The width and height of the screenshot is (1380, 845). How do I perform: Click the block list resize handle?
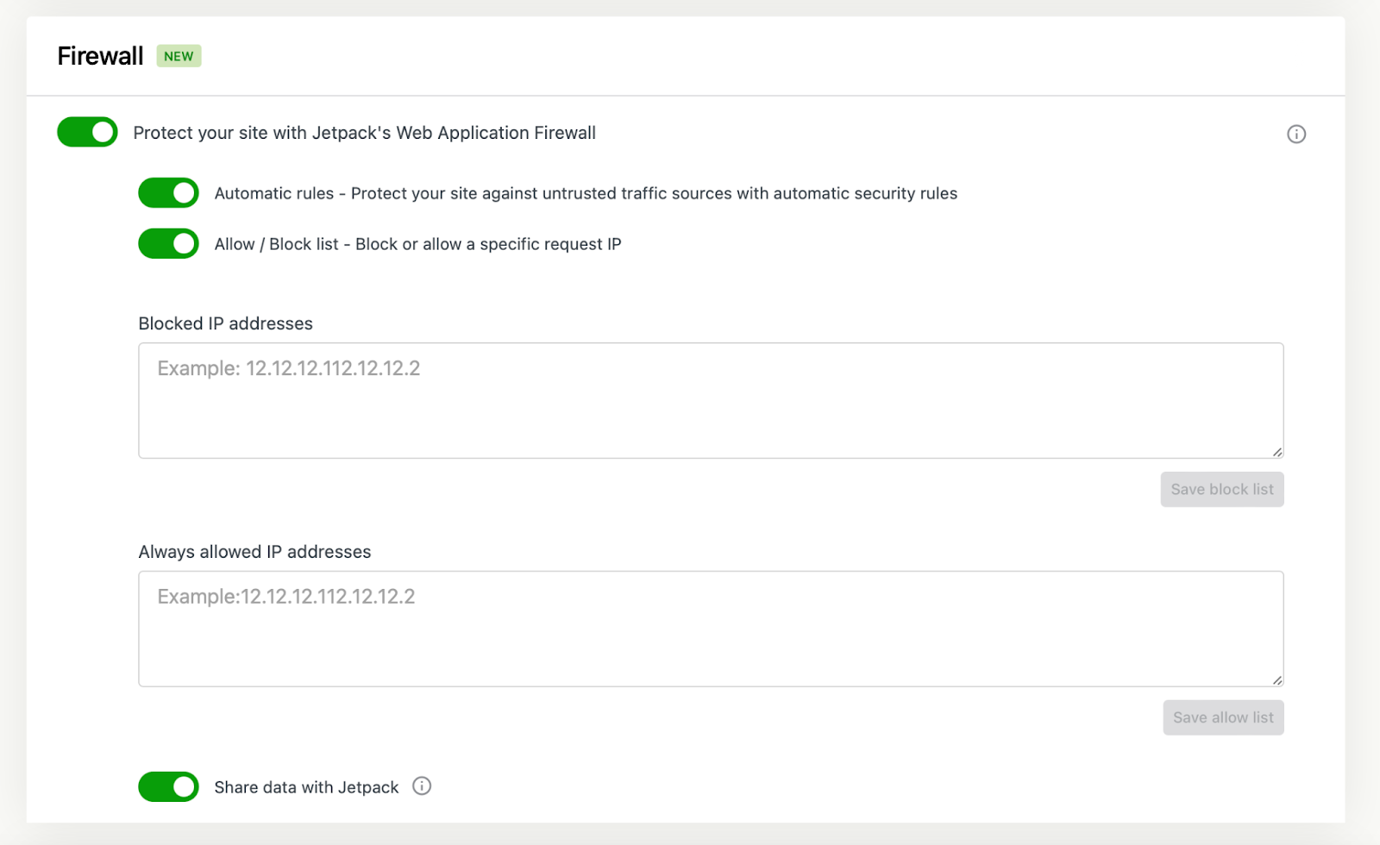point(1276,450)
